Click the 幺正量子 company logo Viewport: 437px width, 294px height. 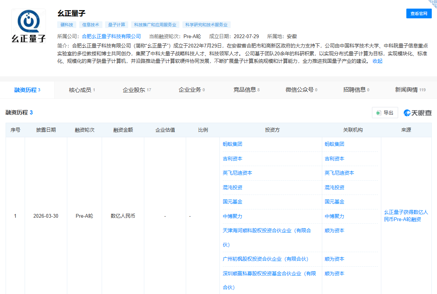click(28, 26)
